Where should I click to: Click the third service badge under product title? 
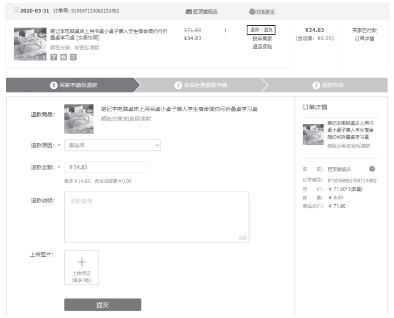(x=73, y=57)
